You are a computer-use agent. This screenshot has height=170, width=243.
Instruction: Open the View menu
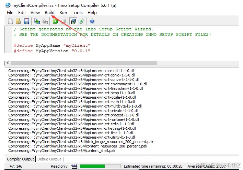(x=35, y=13)
